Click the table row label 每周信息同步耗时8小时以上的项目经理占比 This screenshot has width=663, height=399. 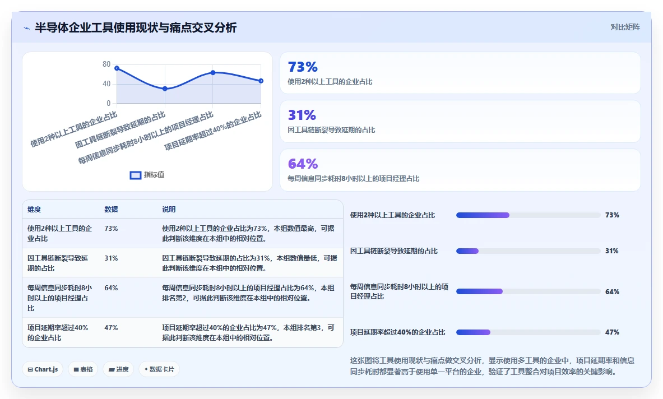click(x=59, y=298)
